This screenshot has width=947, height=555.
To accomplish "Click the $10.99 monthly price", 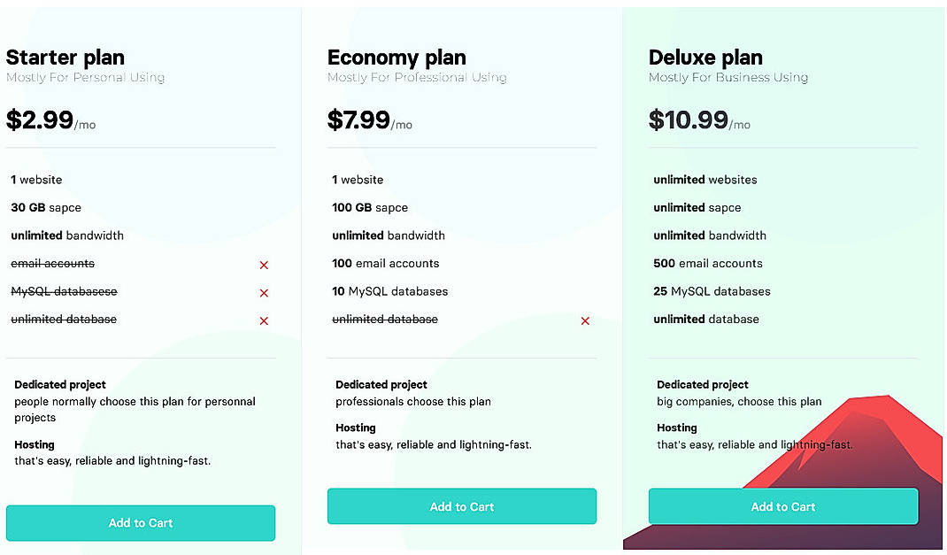I will click(x=689, y=120).
